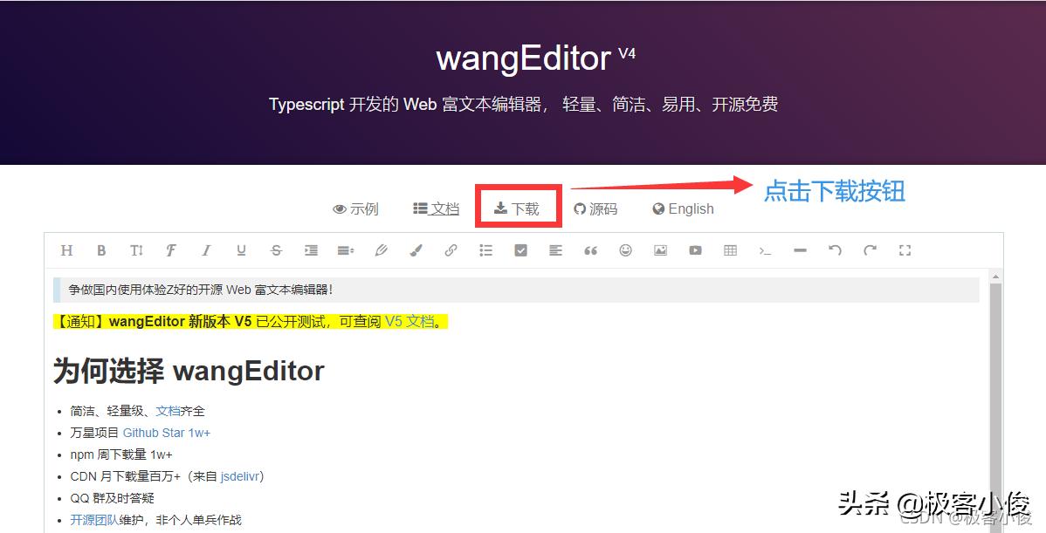Open the V5 文档 link
The image size is (1046, 533).
[x=409, y=322]
